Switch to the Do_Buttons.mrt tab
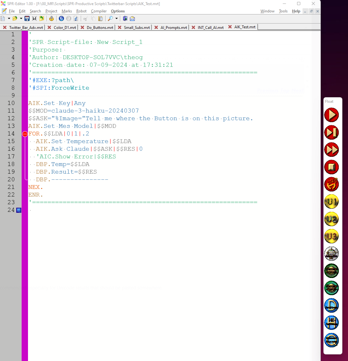This screenshot has height=361, width=348. pos(100,28)
